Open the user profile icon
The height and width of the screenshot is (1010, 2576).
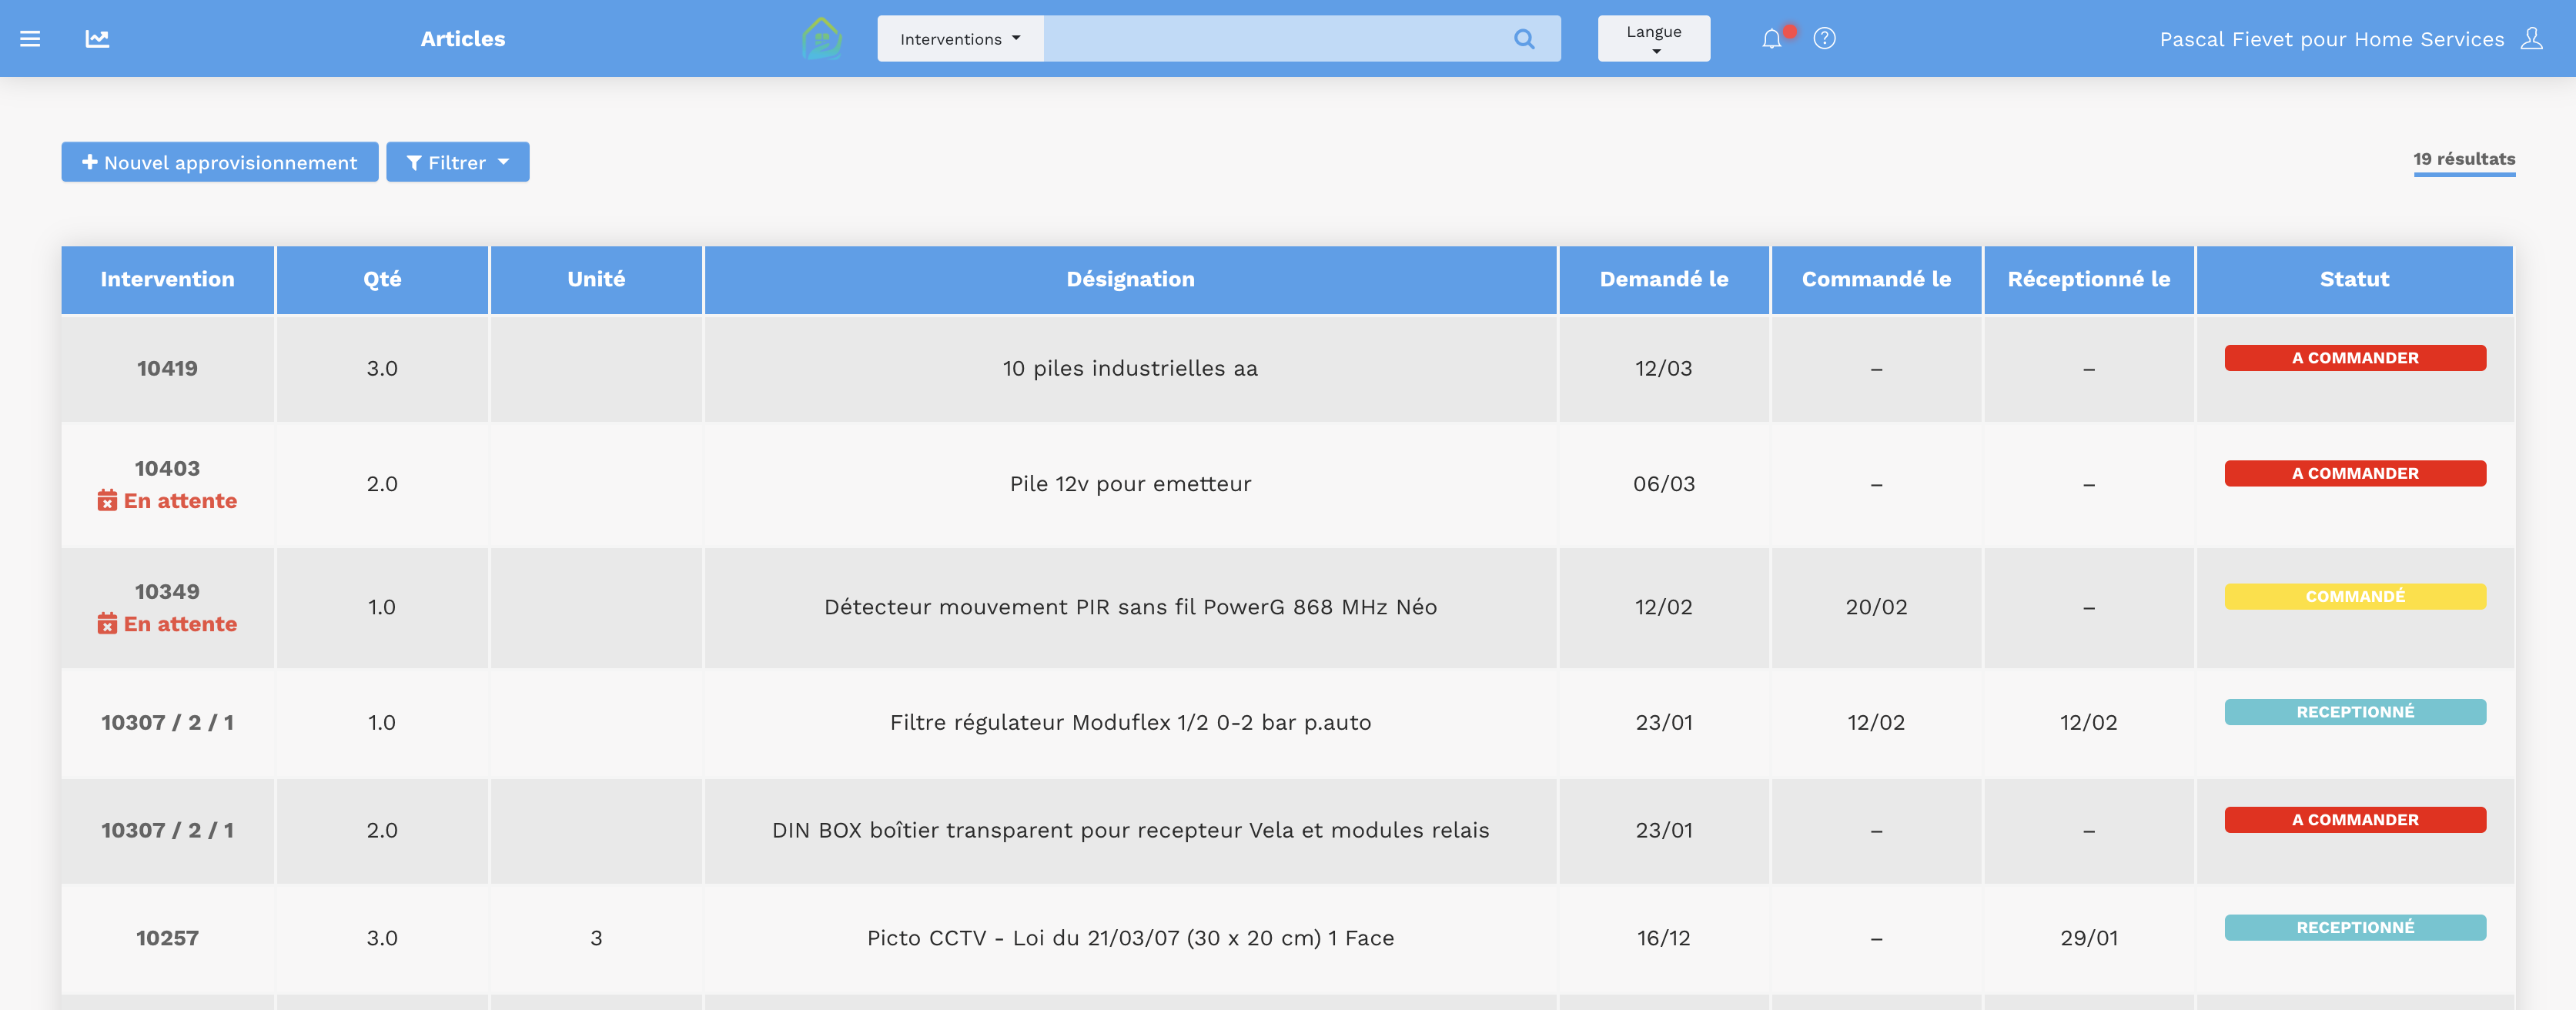tap(2531, 39)
